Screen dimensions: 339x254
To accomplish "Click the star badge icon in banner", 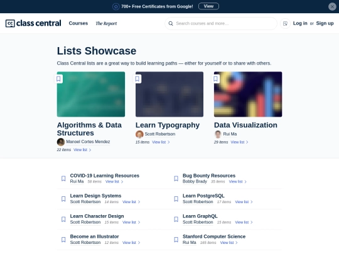I will 116,7.
